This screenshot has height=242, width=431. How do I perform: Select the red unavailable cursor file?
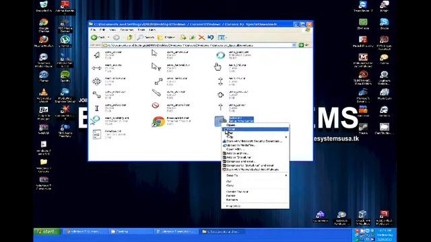(156, 106)
